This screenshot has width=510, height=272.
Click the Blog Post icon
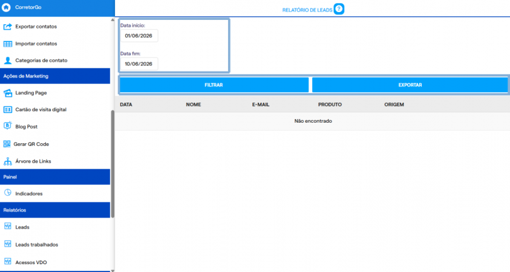(x=7, y=126)
